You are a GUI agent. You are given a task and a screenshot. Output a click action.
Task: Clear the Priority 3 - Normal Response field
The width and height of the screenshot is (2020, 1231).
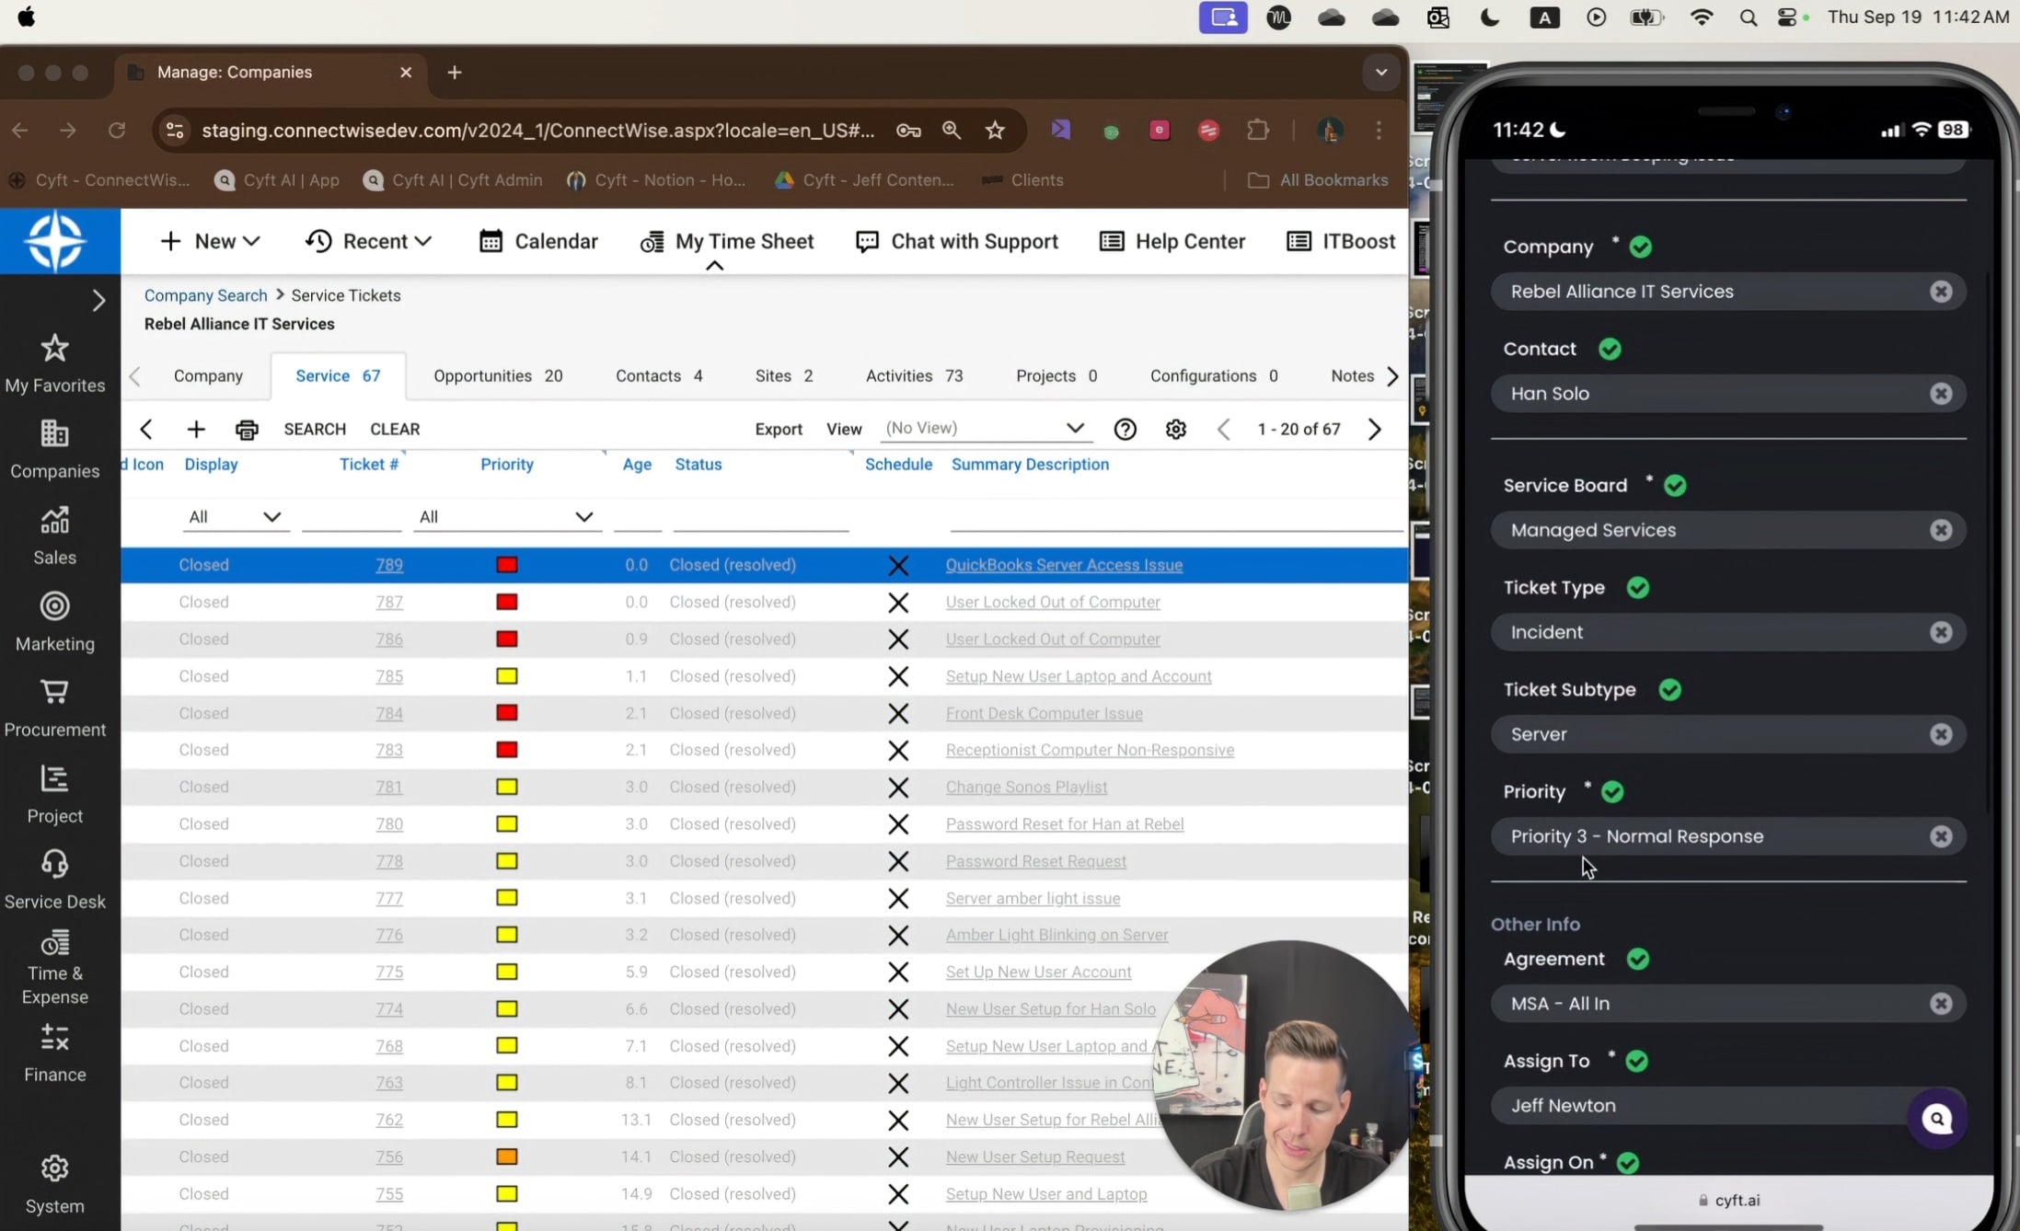coord(1941,836)
